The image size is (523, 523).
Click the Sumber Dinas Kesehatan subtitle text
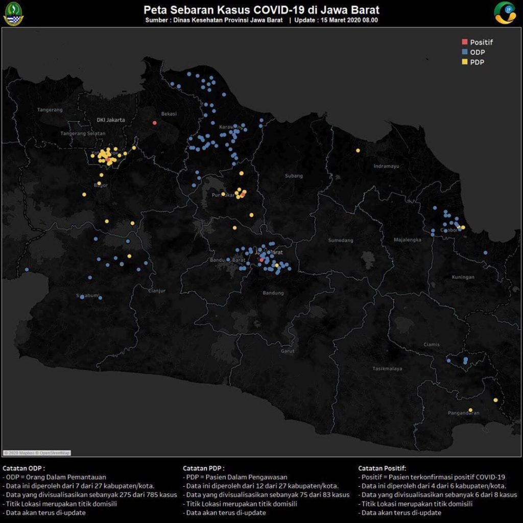click(x=214, y=20)
